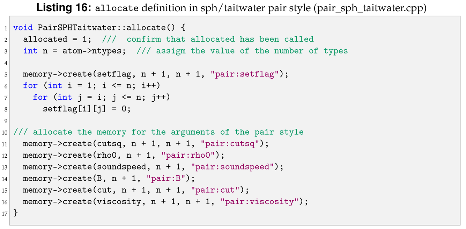Click the string "pair:soundspeed" on line 13
This screenshot has width=466, height=229.
point(233,167)
